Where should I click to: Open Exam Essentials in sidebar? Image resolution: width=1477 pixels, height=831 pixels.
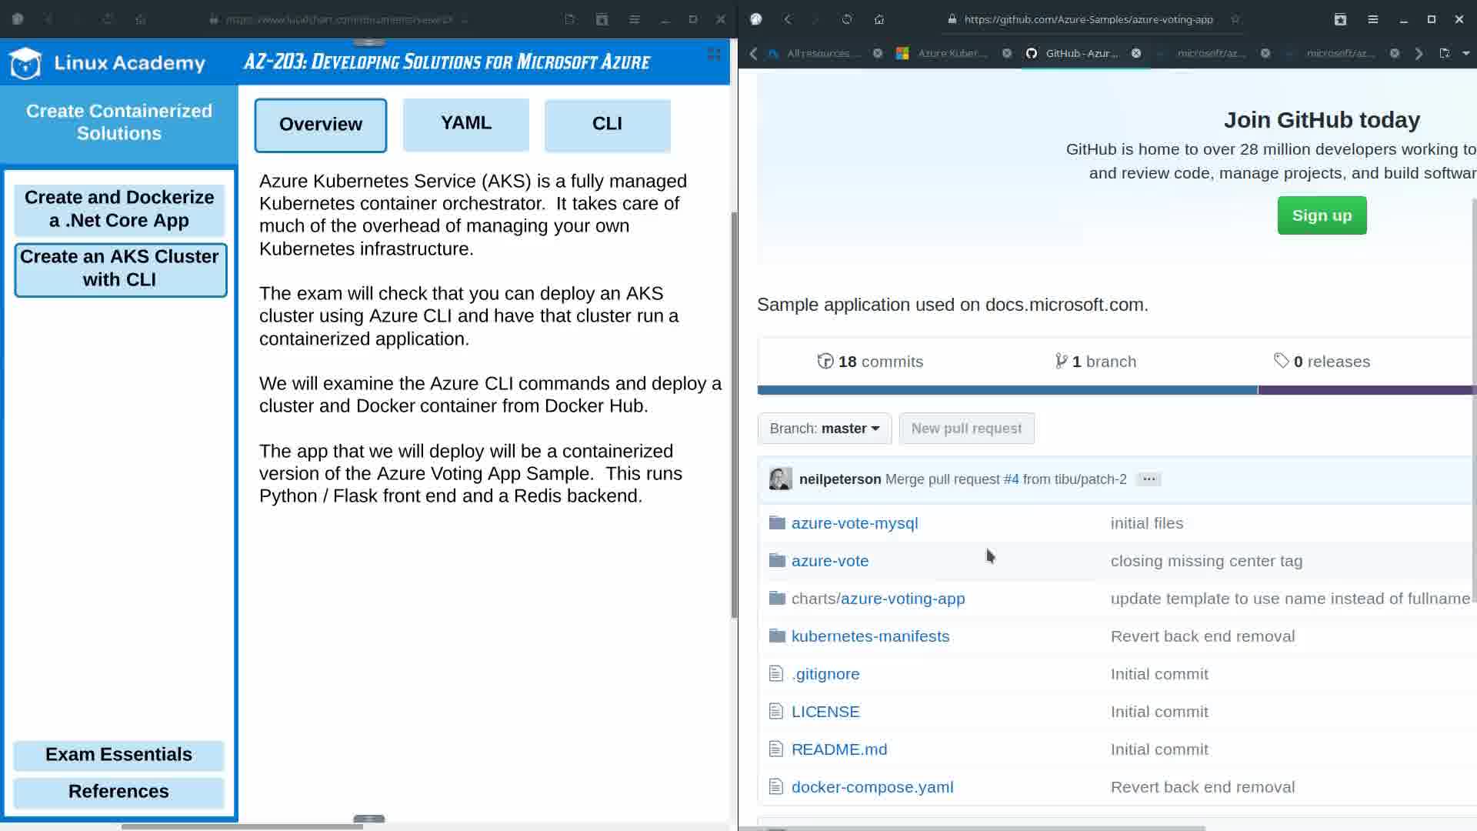click(x=118, y=755)
